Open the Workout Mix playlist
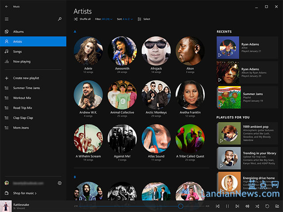Viewport: 283px width, 212px height. (x=33, y=98)
